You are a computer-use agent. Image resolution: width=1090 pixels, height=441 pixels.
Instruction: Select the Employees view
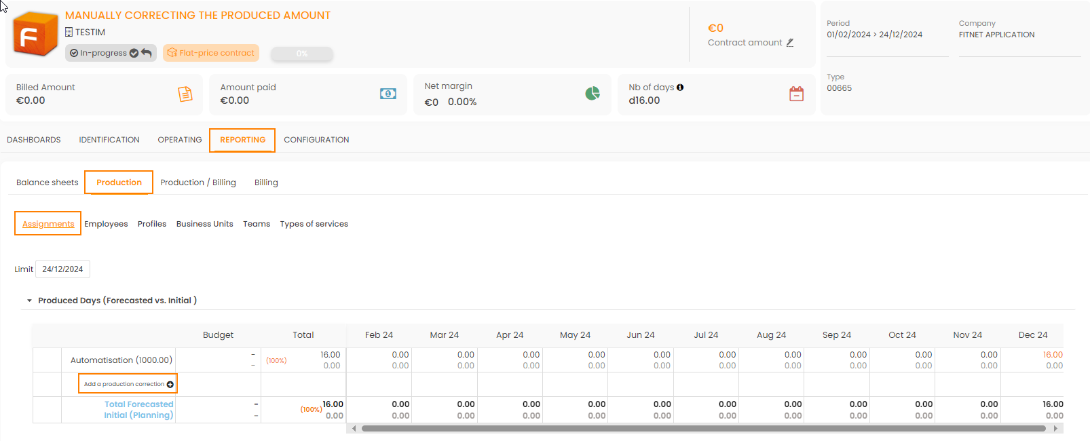click(106, 224)
